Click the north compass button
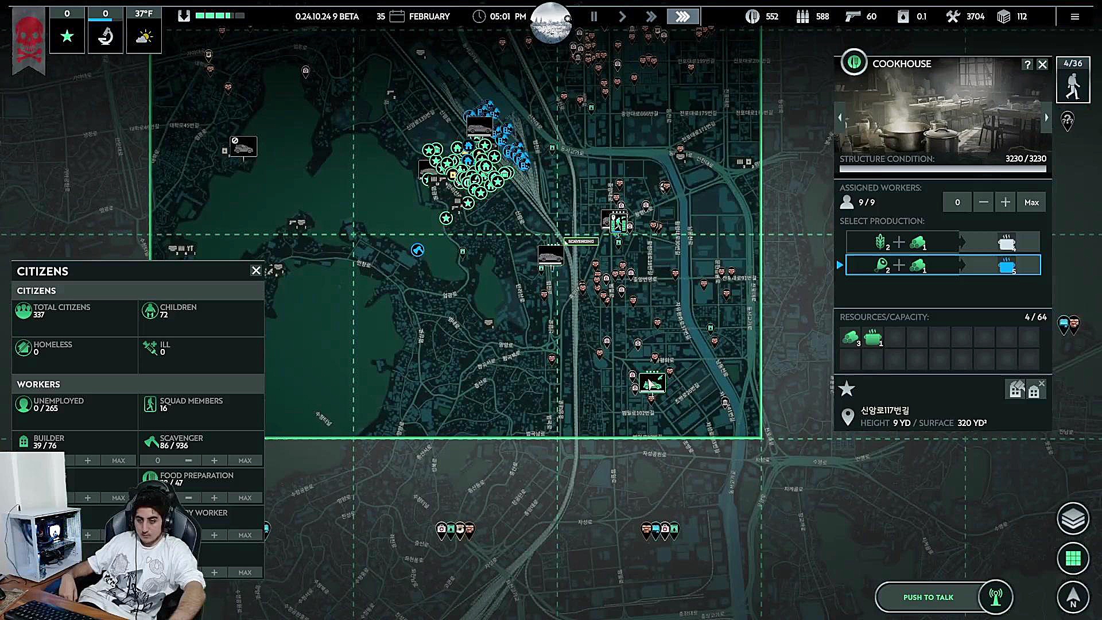This screenshot has width=1102, height=620. [1073, 597]
